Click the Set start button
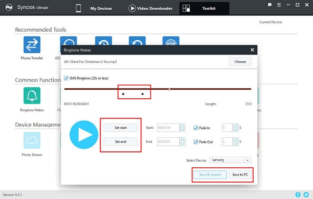313x199 pixels. [121, 128]
